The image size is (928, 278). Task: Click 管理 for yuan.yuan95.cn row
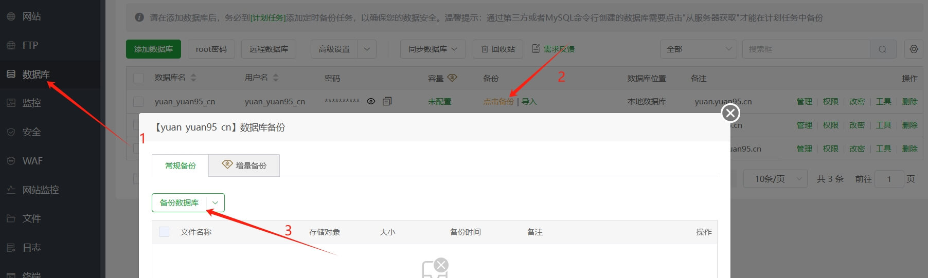(805, 101)
